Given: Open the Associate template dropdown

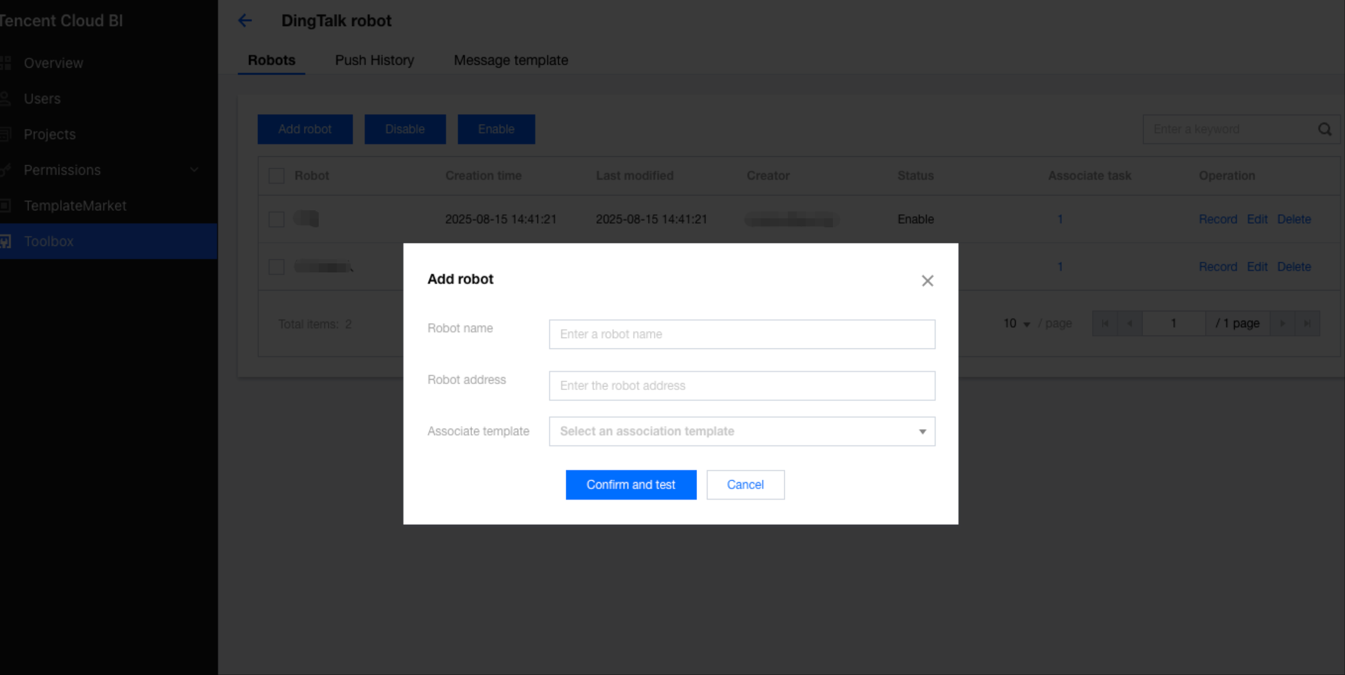Looking at the screenshot, I should [742, 432].
